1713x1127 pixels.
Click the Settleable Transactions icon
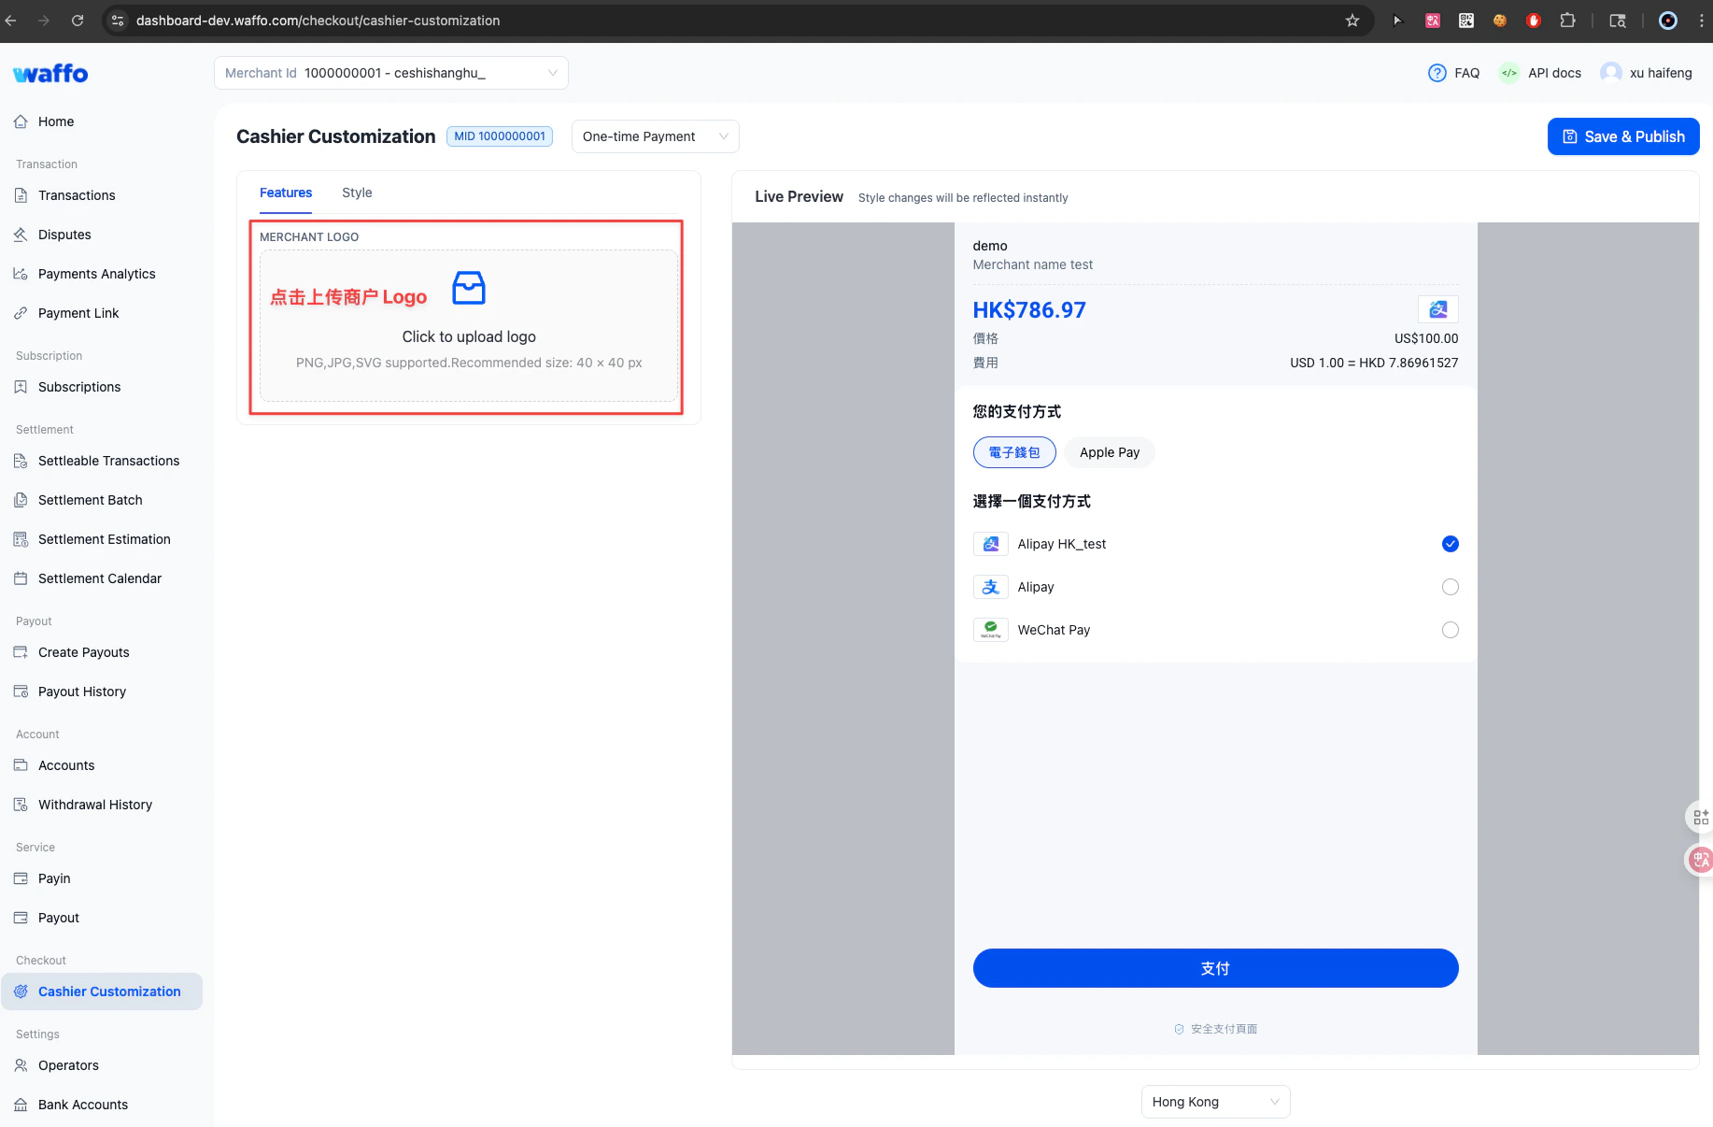[x=21, y=461]
